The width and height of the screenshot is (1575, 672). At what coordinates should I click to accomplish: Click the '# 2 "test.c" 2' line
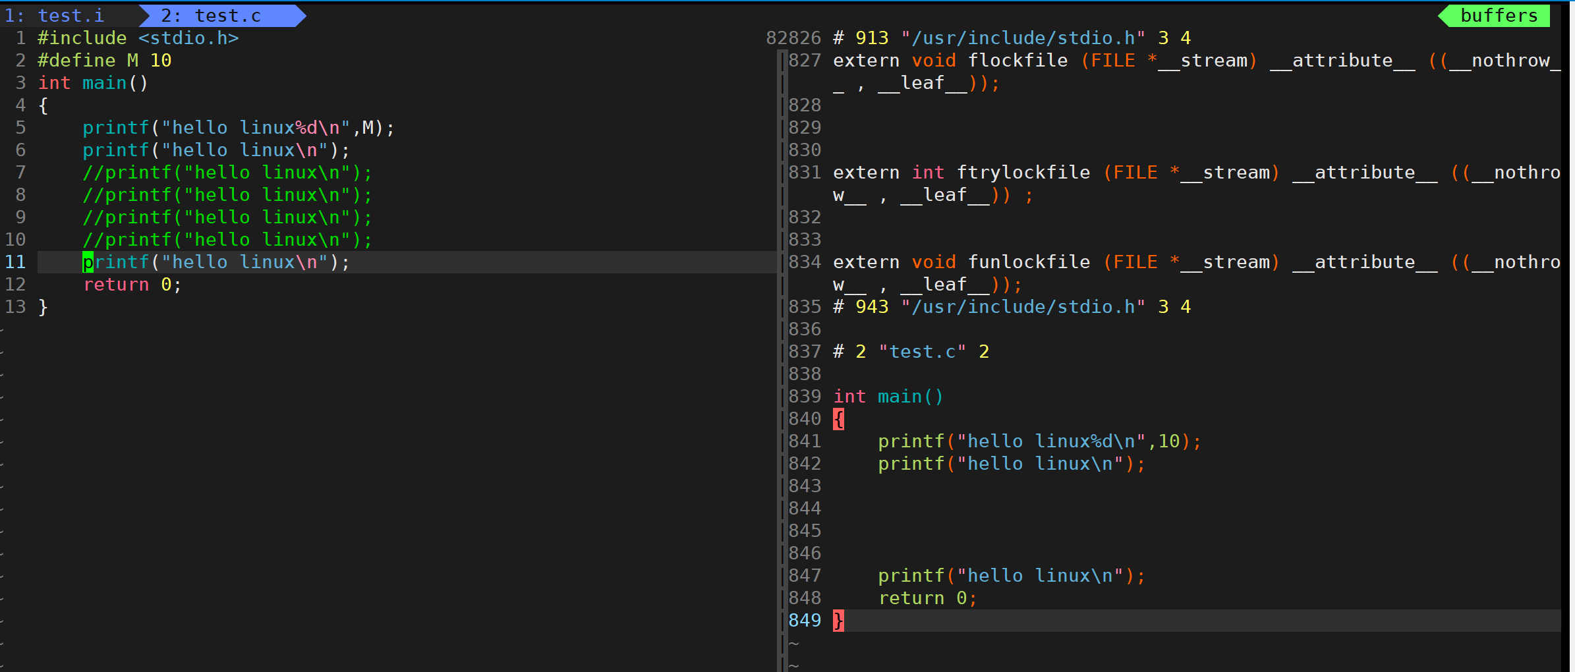click(x=911, y=352)
